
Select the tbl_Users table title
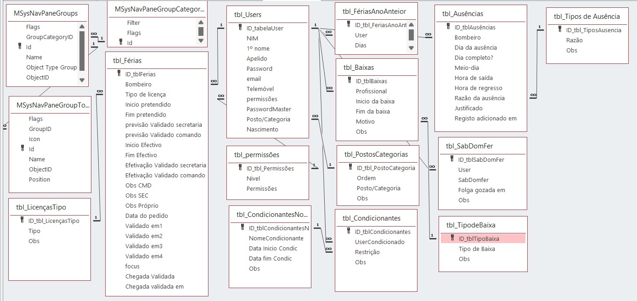248,15
